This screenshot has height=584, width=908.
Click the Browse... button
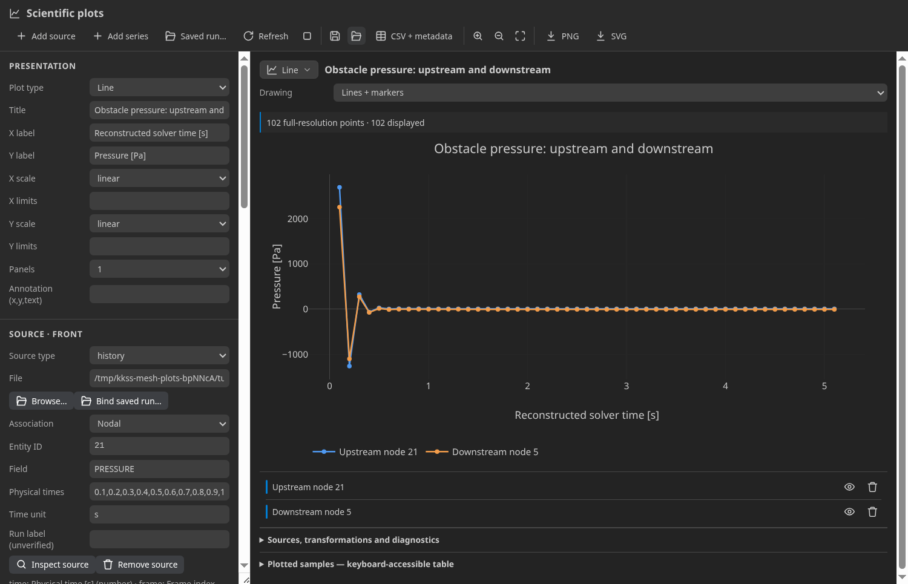pyautogui.click(x=41, y=401)
